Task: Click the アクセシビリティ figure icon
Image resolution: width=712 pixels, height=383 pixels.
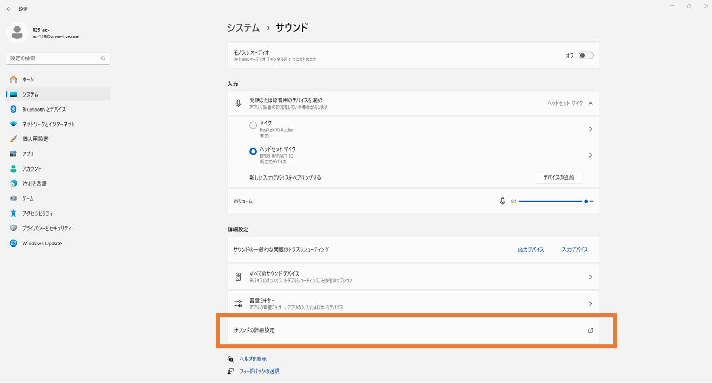Action: click(13, 214)
